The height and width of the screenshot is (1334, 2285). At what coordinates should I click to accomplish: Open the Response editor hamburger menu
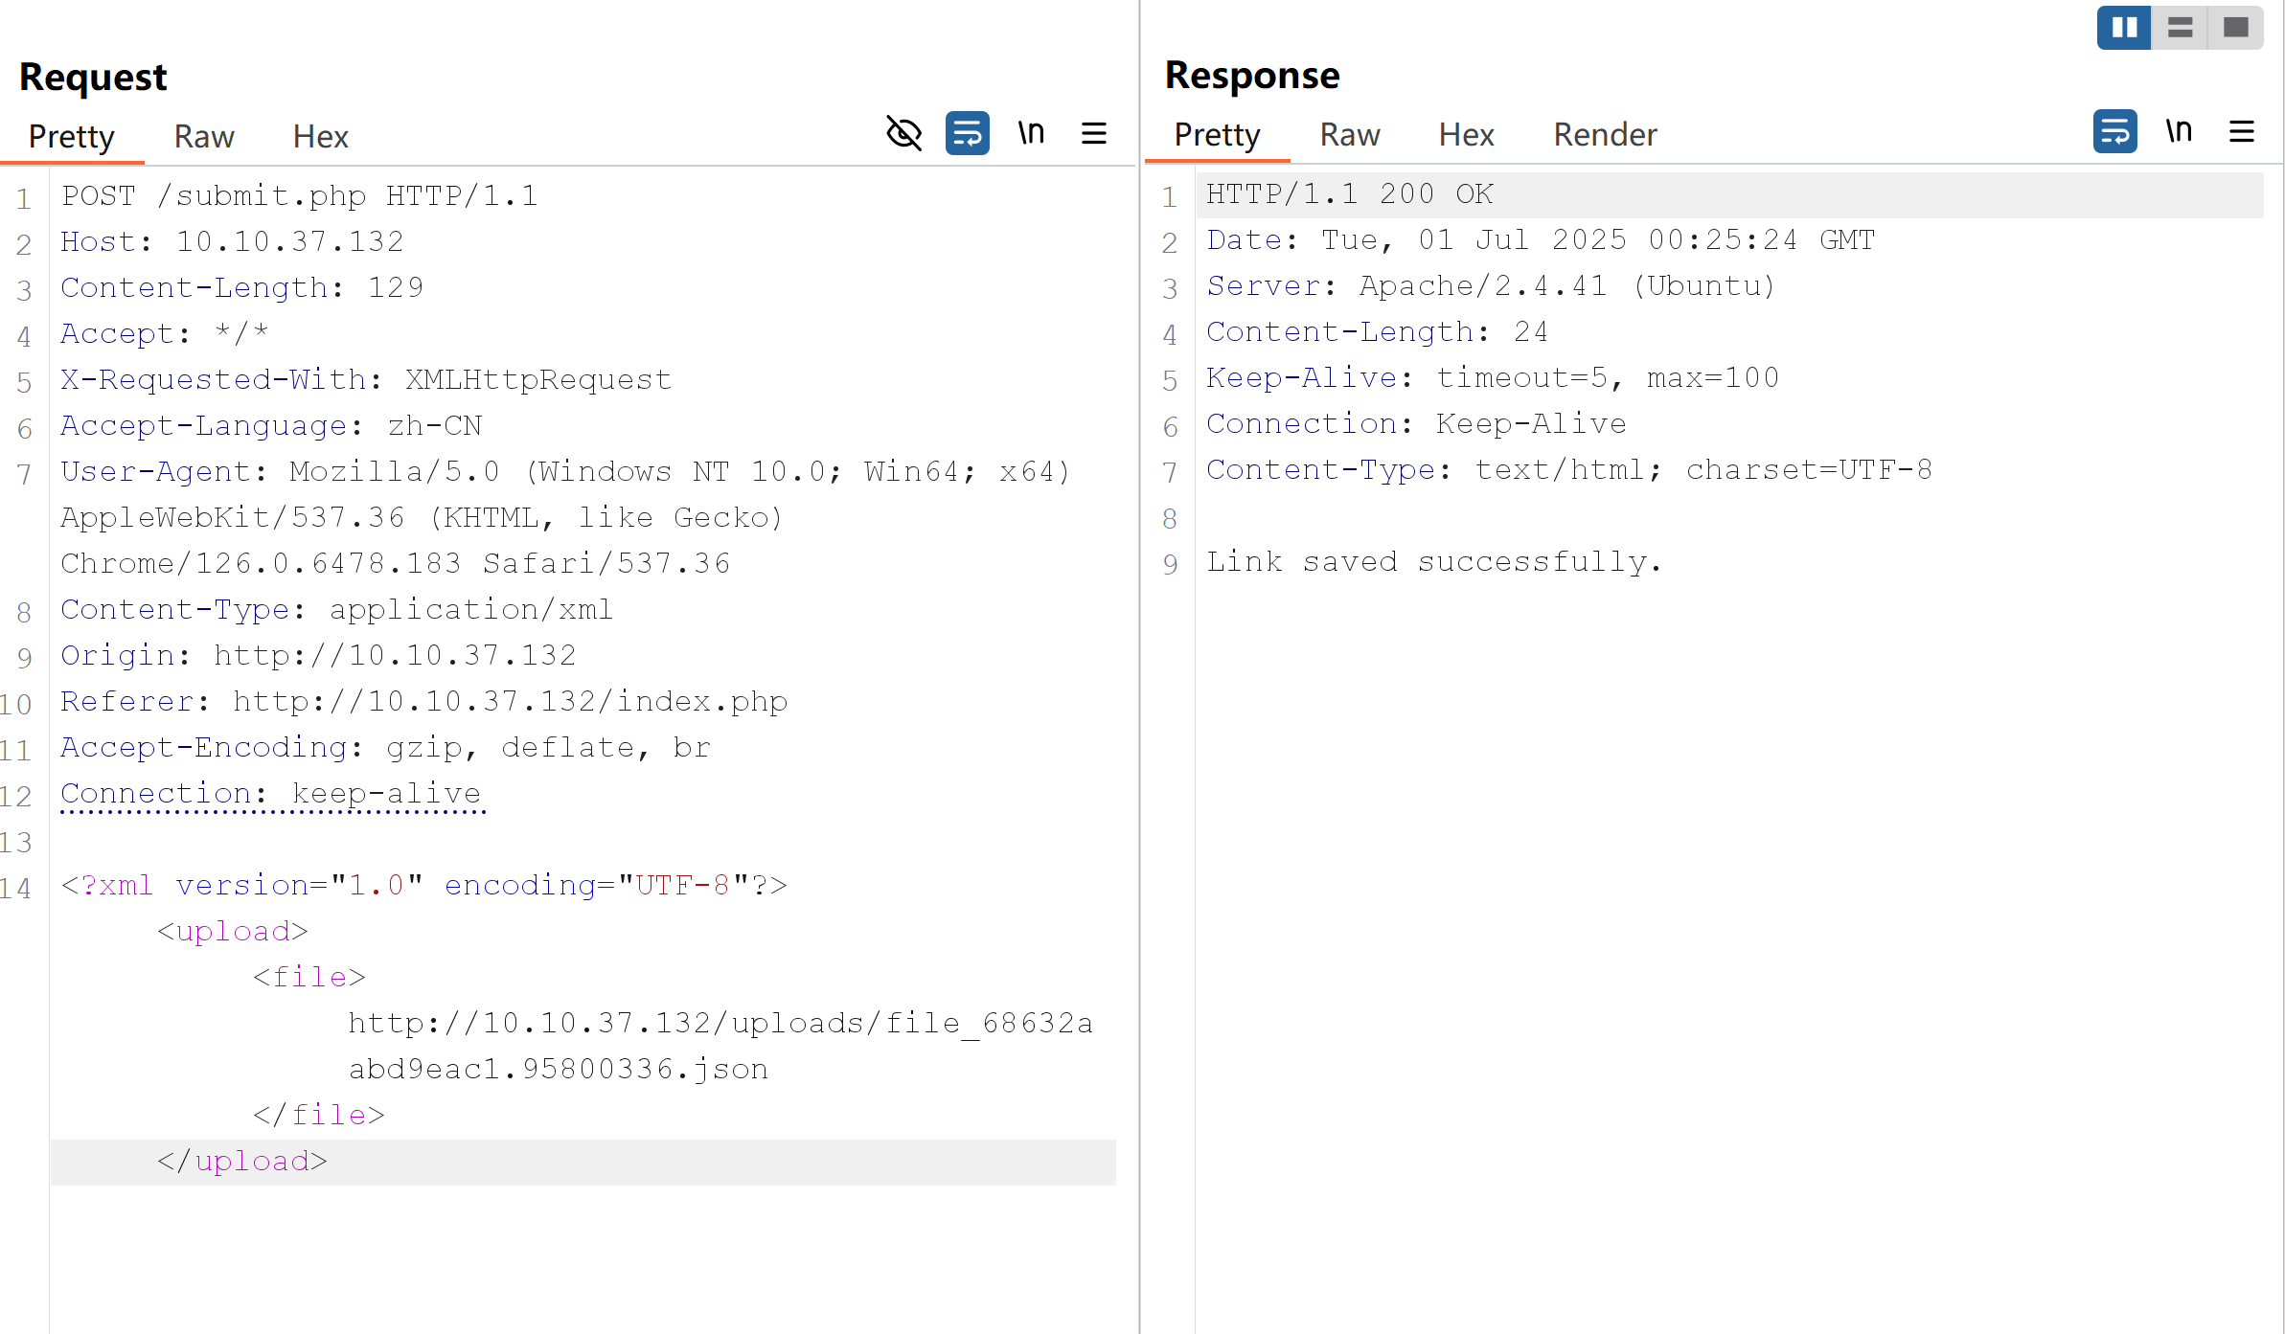2242,131
